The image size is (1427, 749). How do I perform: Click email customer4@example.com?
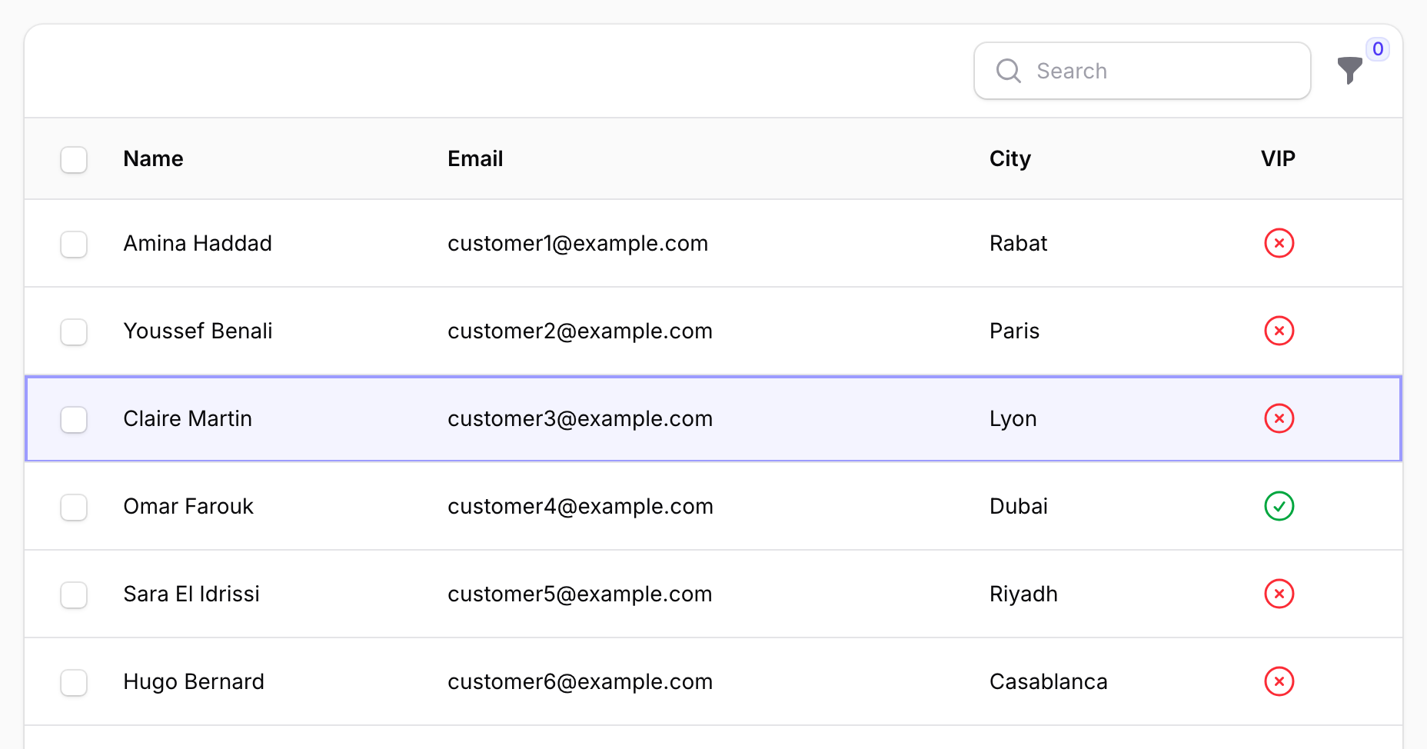pyautogui.click(x=580, y=506)
